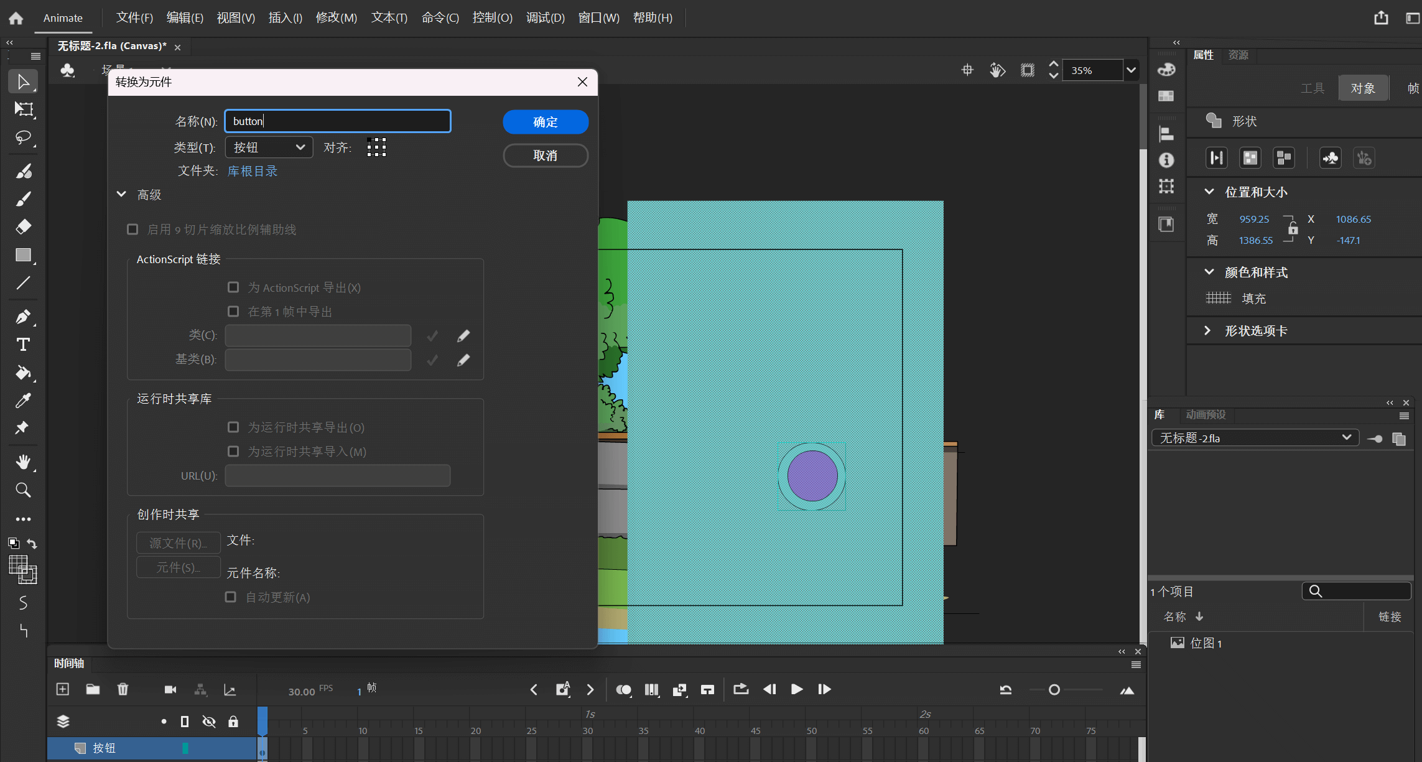The height and width of the screenshot is (762, 1422).
Task: Select the Hand tool
Action: [23, 462]
